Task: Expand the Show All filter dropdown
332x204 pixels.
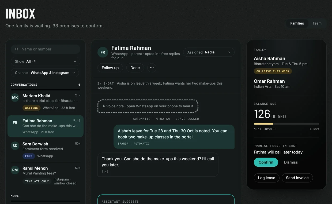Action: point(46,61)
